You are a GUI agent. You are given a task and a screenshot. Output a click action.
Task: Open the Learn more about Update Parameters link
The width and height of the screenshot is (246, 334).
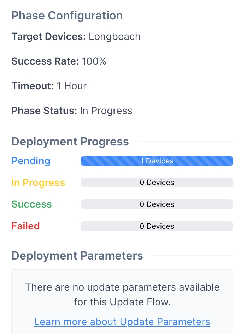[x=122, y=322]
